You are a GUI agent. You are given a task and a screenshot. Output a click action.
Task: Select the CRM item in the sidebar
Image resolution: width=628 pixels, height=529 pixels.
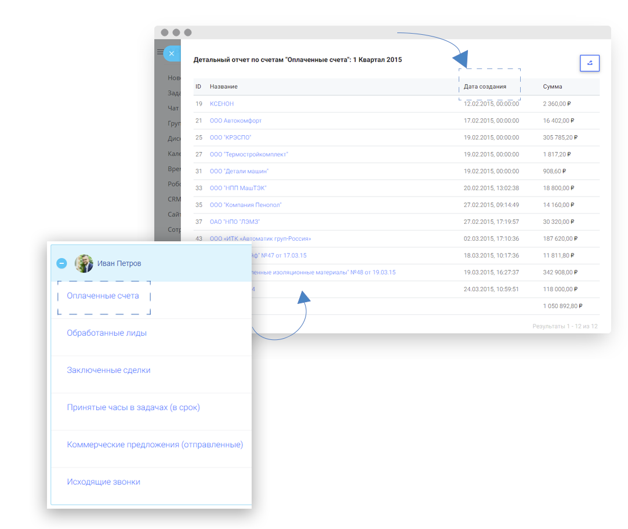[174, 199]
